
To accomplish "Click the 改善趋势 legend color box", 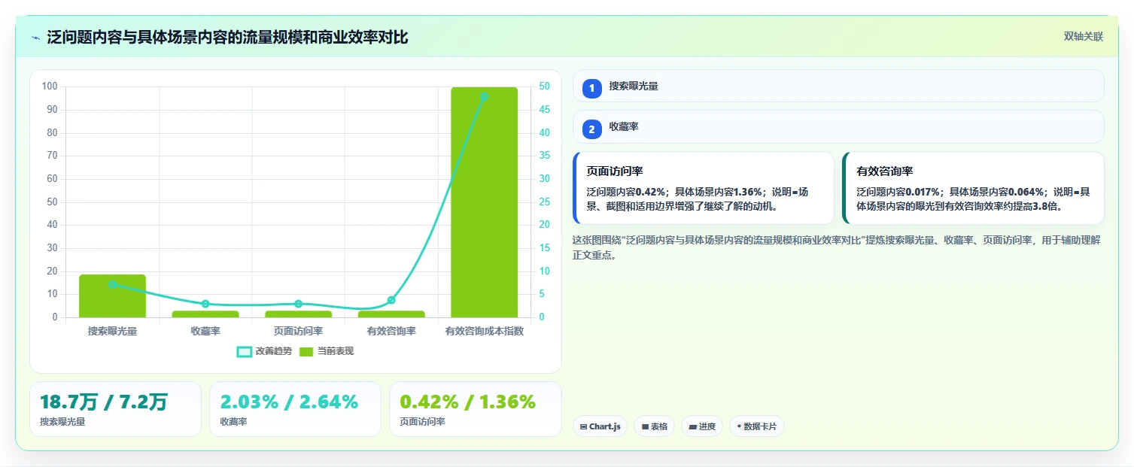I will (x=245, y=352).
